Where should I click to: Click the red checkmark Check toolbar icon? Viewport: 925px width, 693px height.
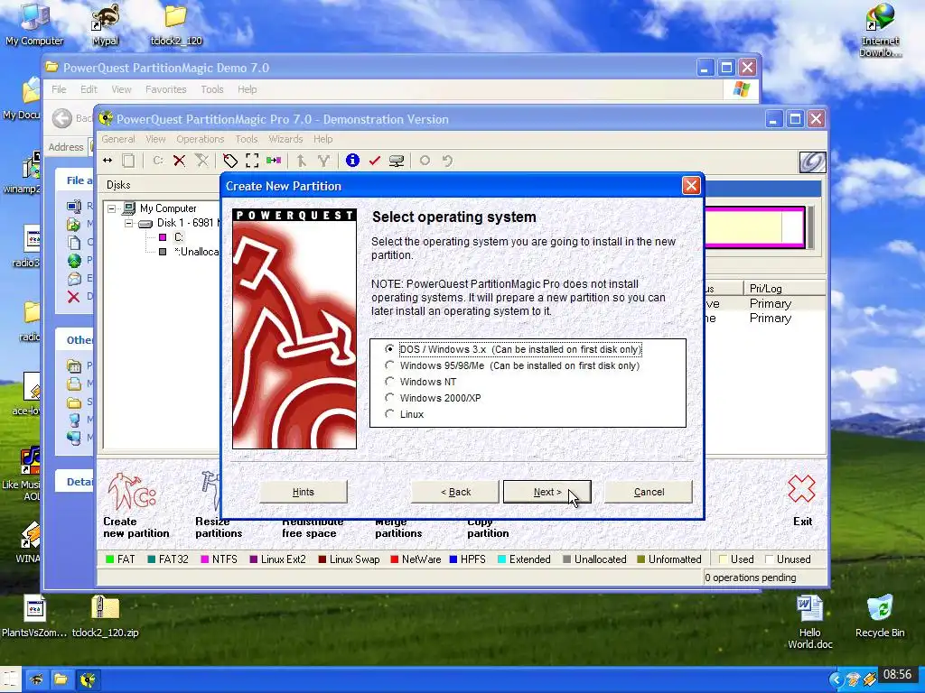tap(374, 161)
